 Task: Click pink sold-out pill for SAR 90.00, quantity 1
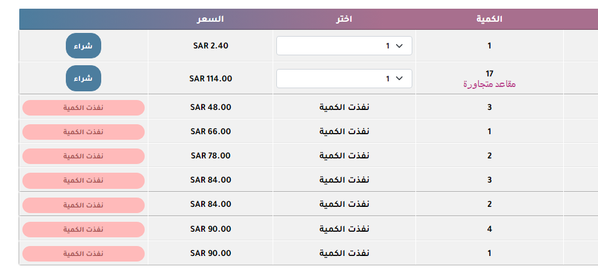[84, 253]
